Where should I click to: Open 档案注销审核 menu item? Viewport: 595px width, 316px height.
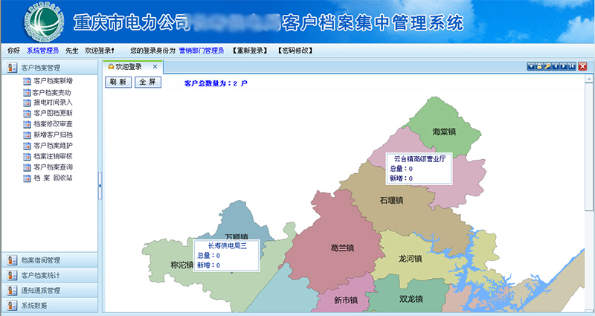53,156
